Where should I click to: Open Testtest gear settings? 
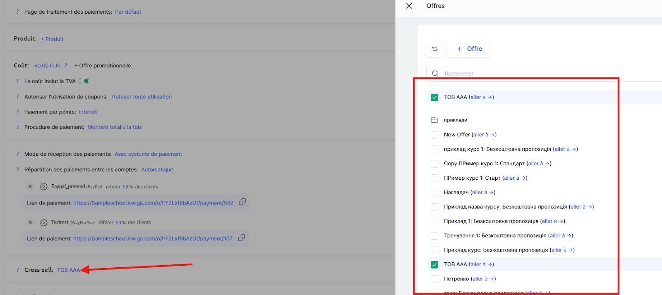(43, 223)
